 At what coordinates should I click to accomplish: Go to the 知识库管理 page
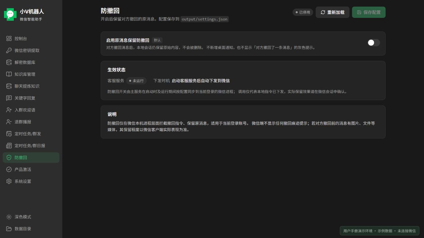click(x=31, y=74)
